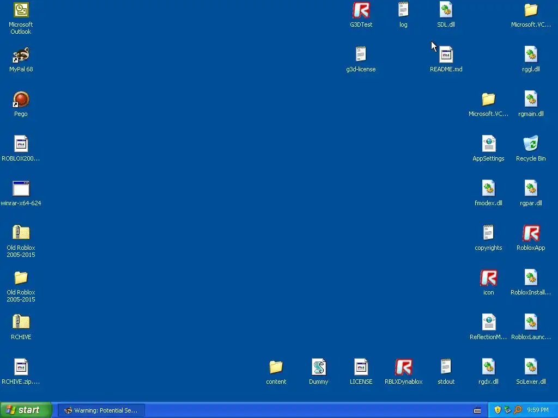Click the LICENSE file icon

[x=361, y=367]
